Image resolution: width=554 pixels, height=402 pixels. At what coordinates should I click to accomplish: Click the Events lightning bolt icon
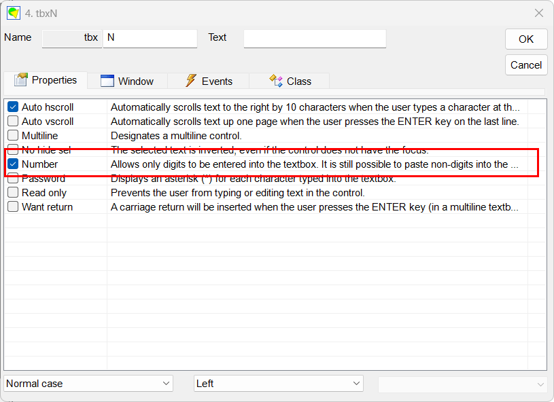pos(191,81)
